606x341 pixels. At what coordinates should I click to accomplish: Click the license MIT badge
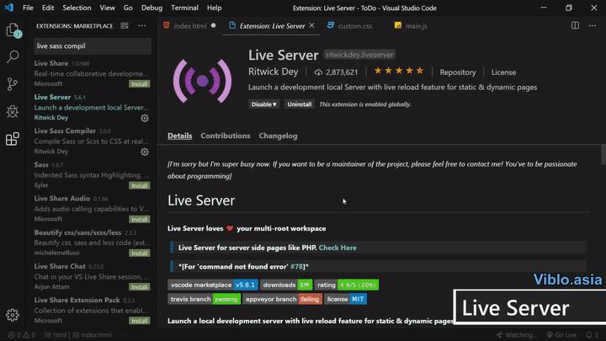(346, 299)
